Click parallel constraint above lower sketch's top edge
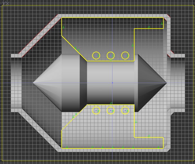Screen dimensions: 195x164 (x=111, y=103)
